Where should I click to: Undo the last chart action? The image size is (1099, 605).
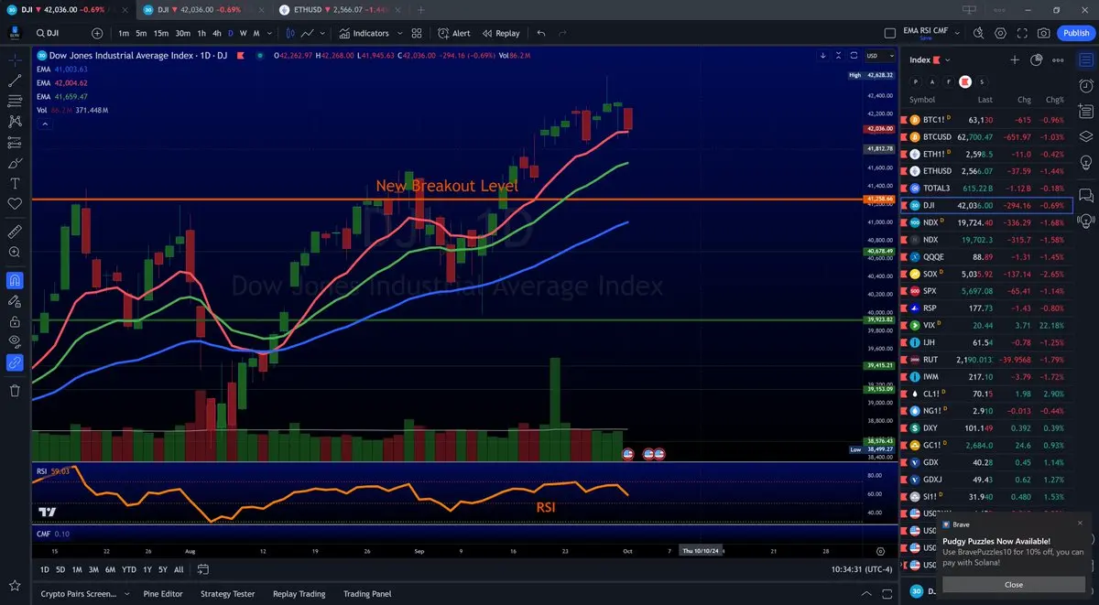coord(540,33)
